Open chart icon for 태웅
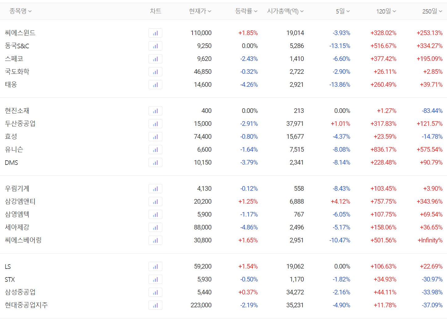Screen dimensions: 447x323 [155, 85]
